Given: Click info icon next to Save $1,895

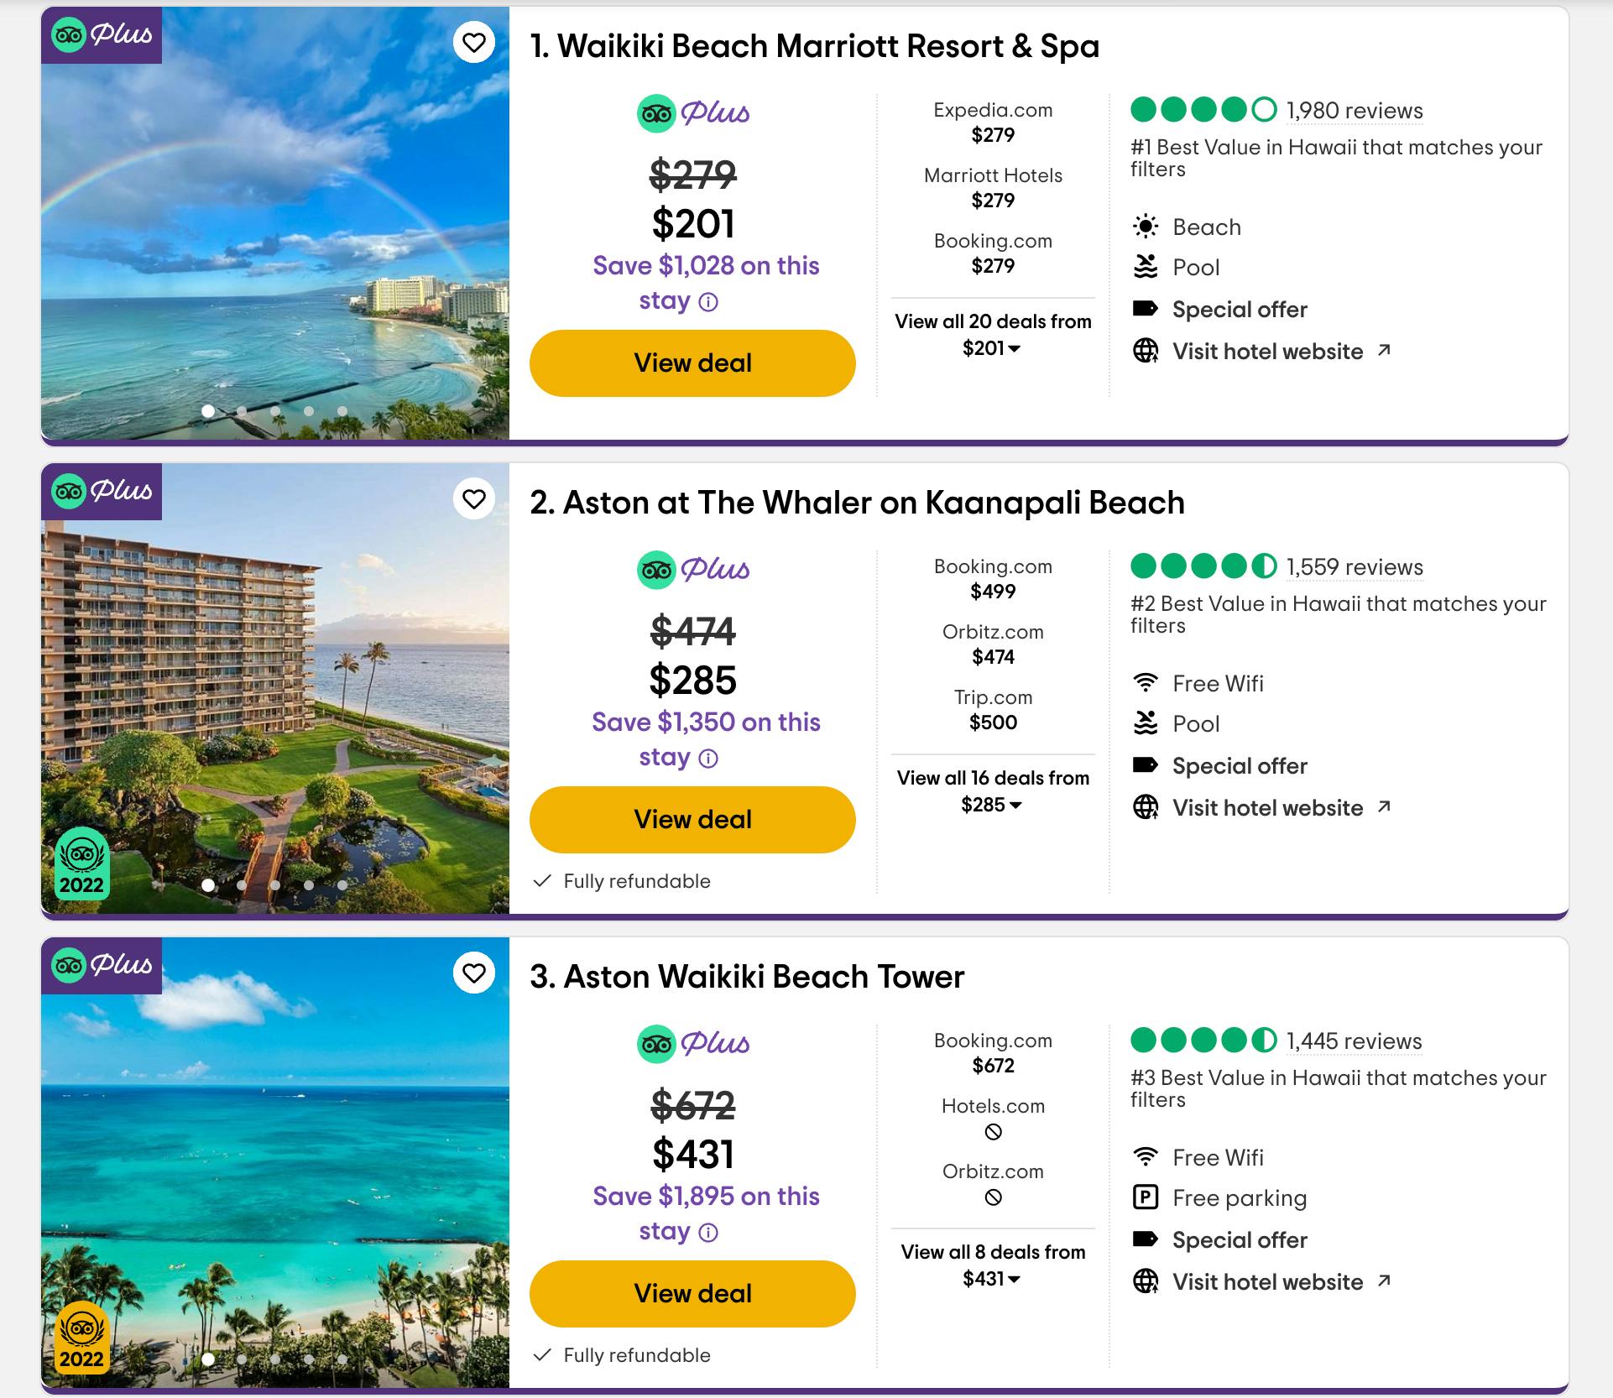Looking at the screenshot, I should (x=708, y=1233).
